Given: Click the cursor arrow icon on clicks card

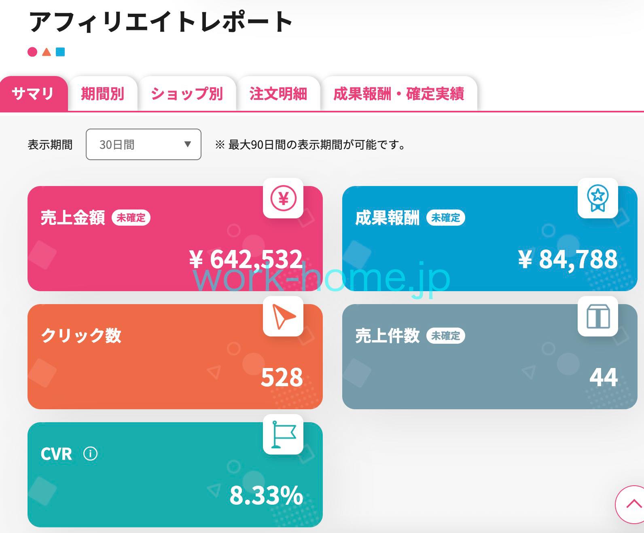Looking at the screenshot, I should [283, 316].
